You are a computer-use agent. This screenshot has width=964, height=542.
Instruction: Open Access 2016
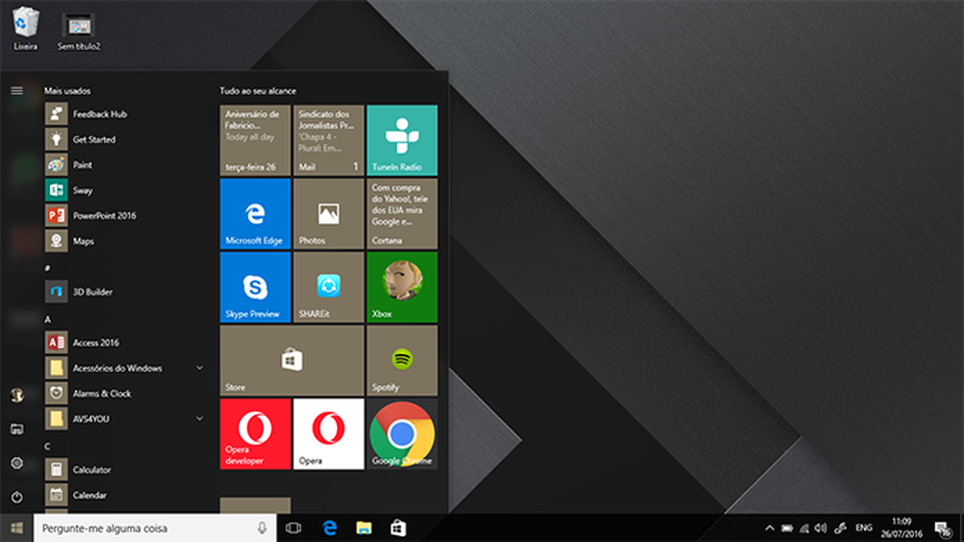tap(123, 342)
